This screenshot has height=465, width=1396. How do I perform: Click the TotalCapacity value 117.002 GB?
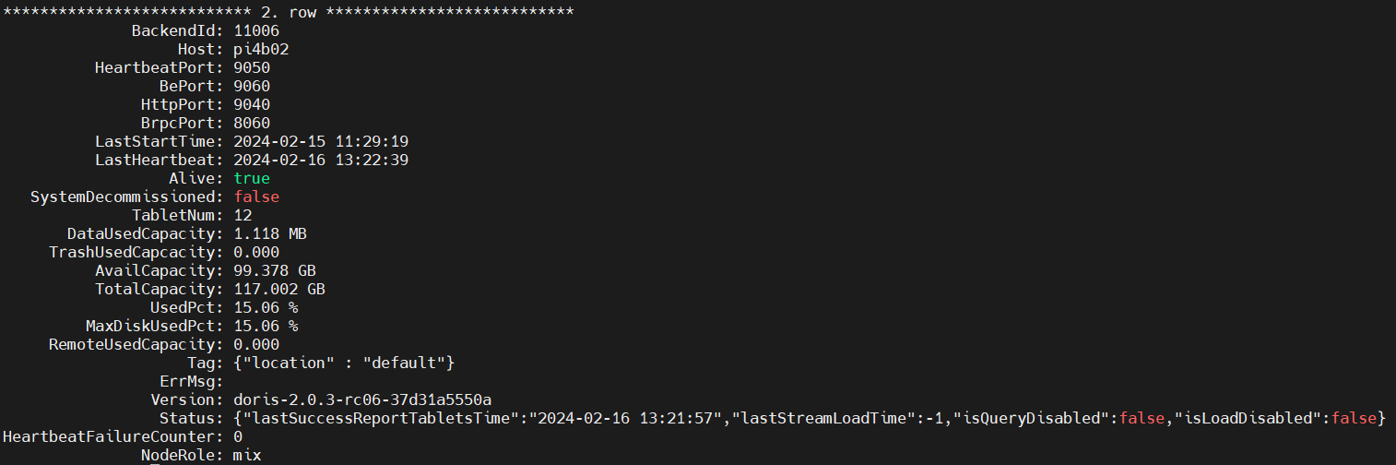279,289
